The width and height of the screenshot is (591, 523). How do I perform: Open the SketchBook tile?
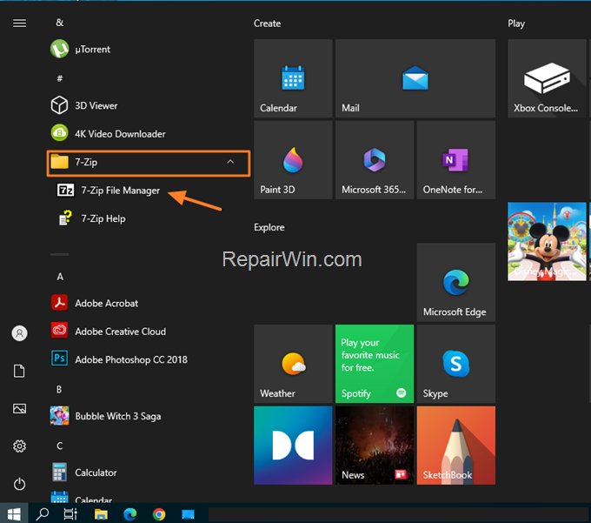pyautogui.click(x=455, y=445)
